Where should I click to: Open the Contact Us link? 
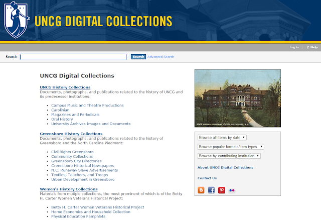[207, 178]
